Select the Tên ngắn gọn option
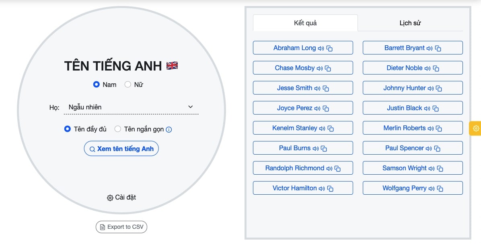 (117, 129)
